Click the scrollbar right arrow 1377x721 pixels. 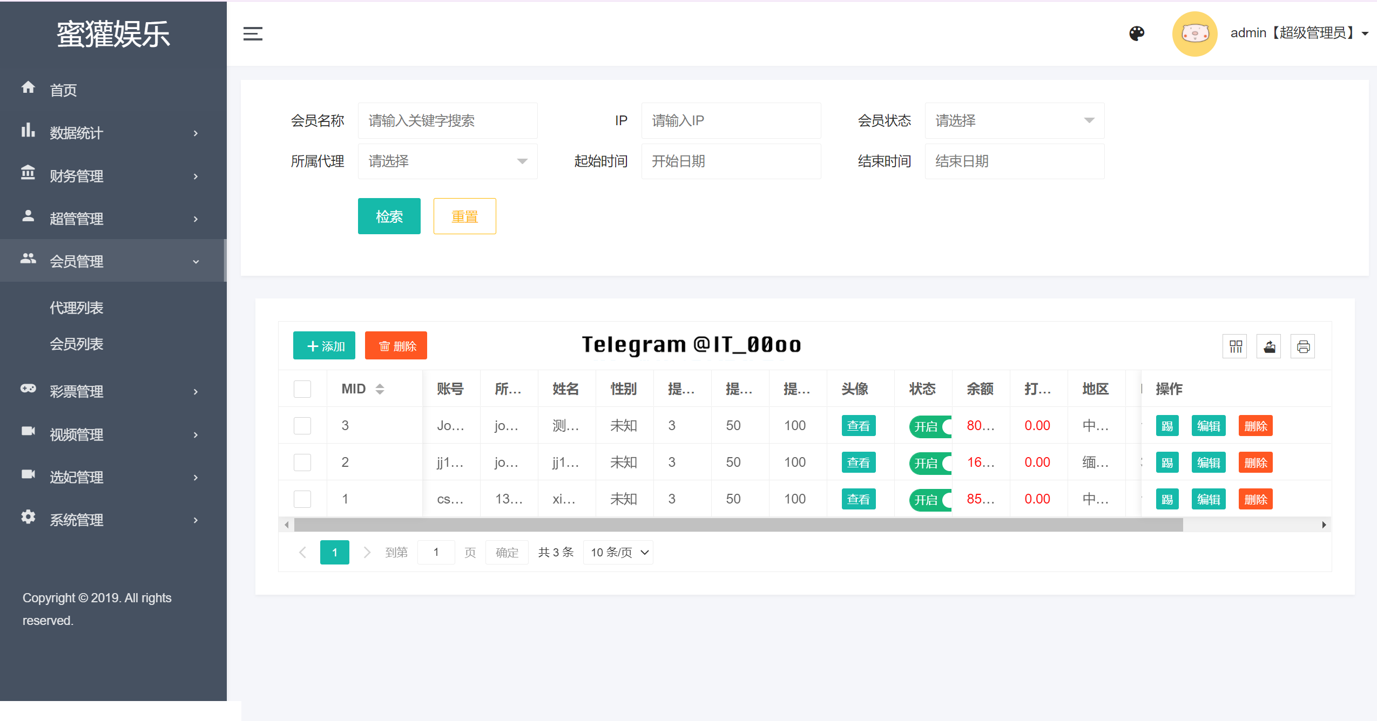click(1324, 525)
